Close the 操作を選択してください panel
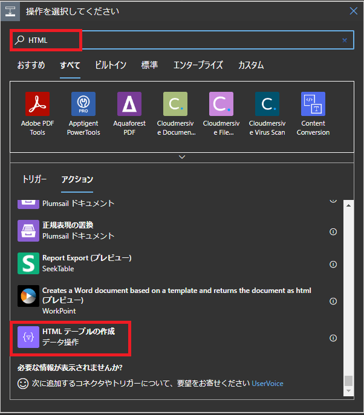Viewport: 364px width, 415px height. [353, 11]
